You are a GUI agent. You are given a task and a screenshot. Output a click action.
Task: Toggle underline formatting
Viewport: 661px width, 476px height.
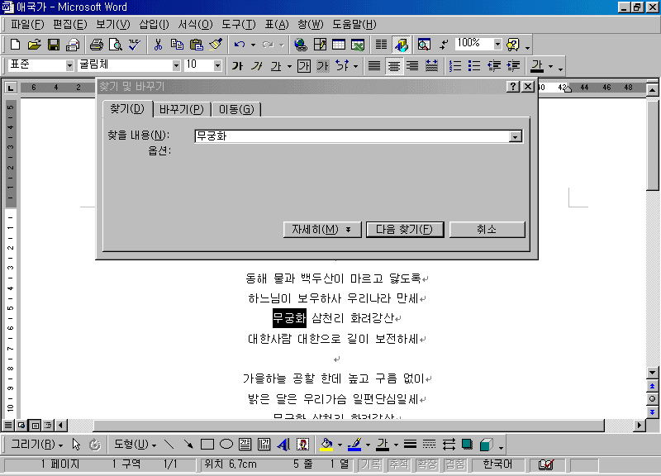click(276, 66)
